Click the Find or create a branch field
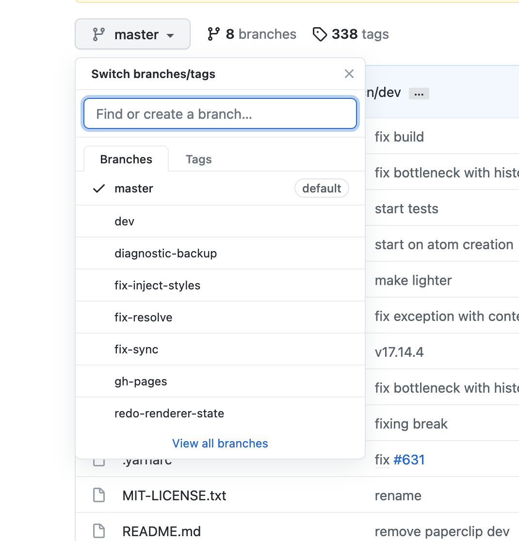The width and height of the screenshot is (519, 541). pos(220,113)
